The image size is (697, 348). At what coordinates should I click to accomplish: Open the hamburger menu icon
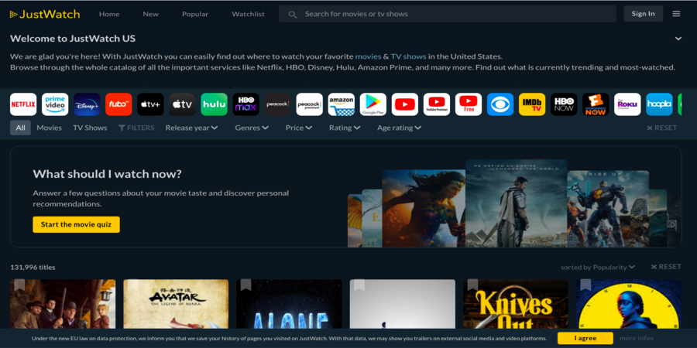coord(676,14)
